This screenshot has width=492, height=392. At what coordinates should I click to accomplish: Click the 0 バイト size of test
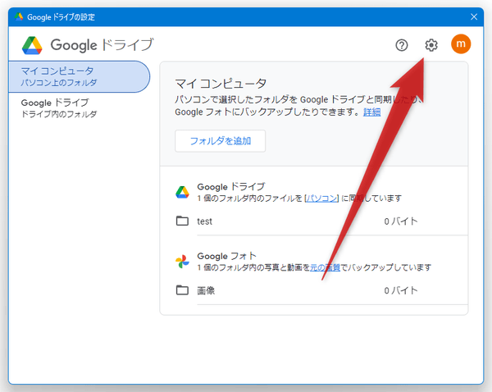coord(401,221)
